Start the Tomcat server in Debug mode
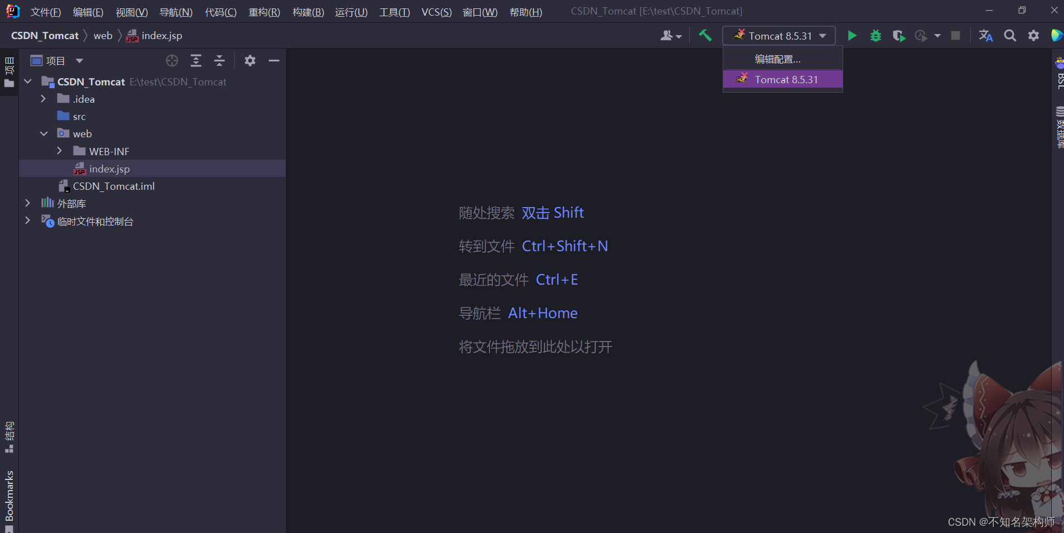 875,35
